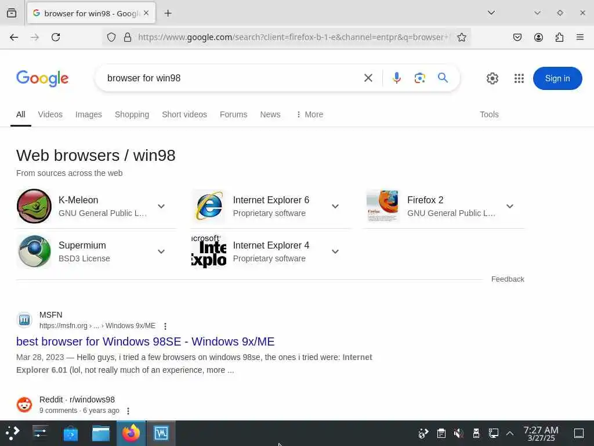Go back to the previous page
This screenshot has width=594, height=446.
coord(14,37)
